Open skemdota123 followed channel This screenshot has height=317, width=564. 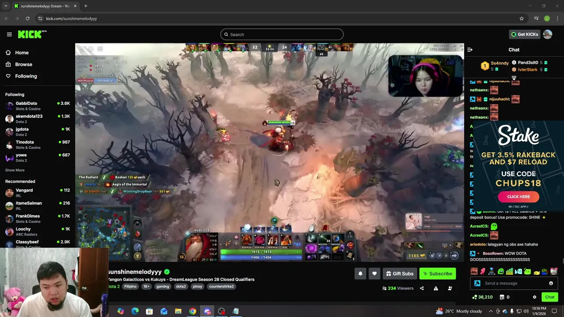tap(37, 118)
